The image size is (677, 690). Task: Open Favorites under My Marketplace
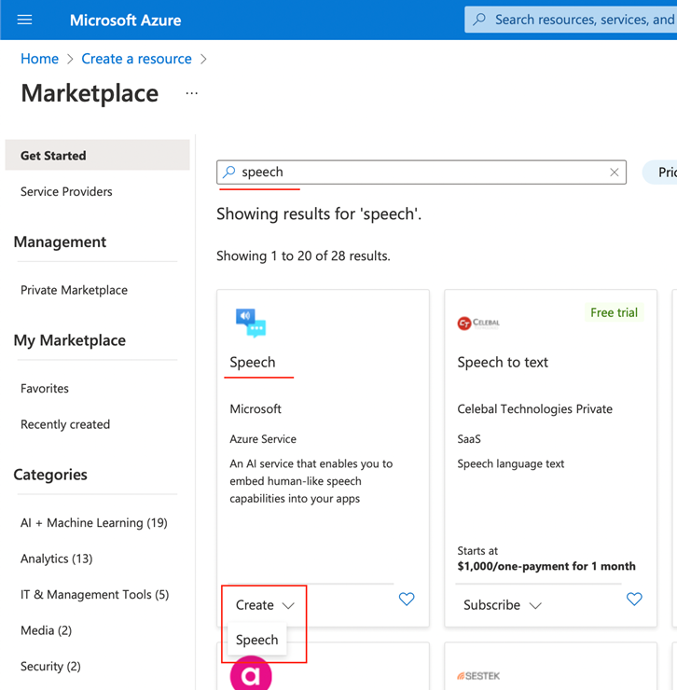pyautogui.click(x=45, y=389)
